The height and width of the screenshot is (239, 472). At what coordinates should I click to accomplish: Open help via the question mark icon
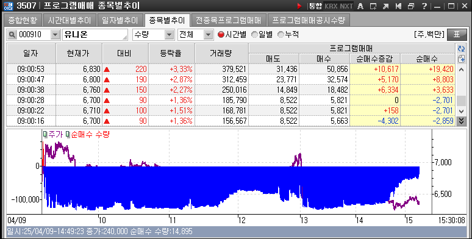424,5
